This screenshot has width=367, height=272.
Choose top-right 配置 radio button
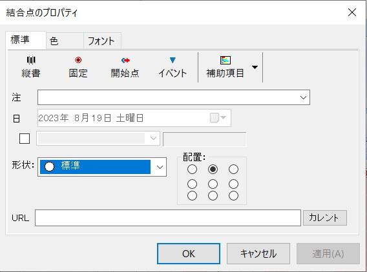click(233, 170)
